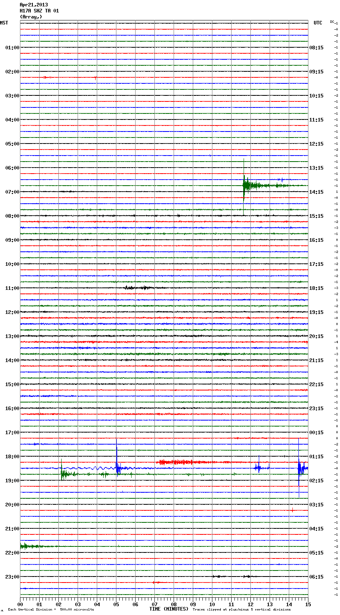Click the 15:00 MST time label

tap(12, 384)
